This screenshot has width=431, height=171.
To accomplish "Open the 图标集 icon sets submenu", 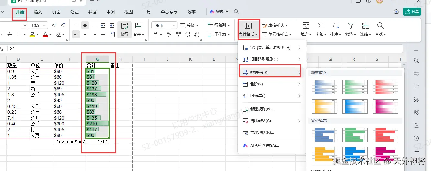I will coord(272,96).
